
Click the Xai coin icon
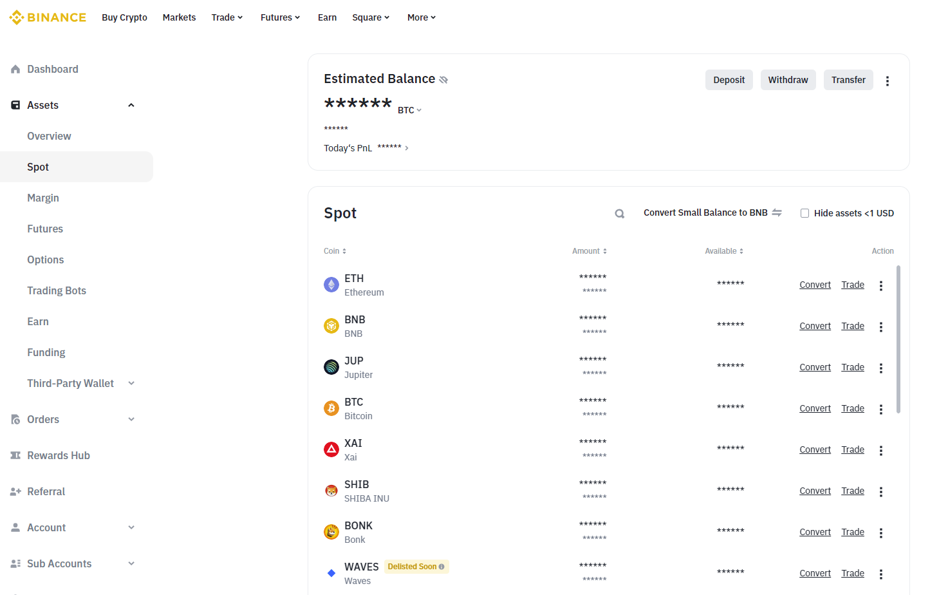331,449
